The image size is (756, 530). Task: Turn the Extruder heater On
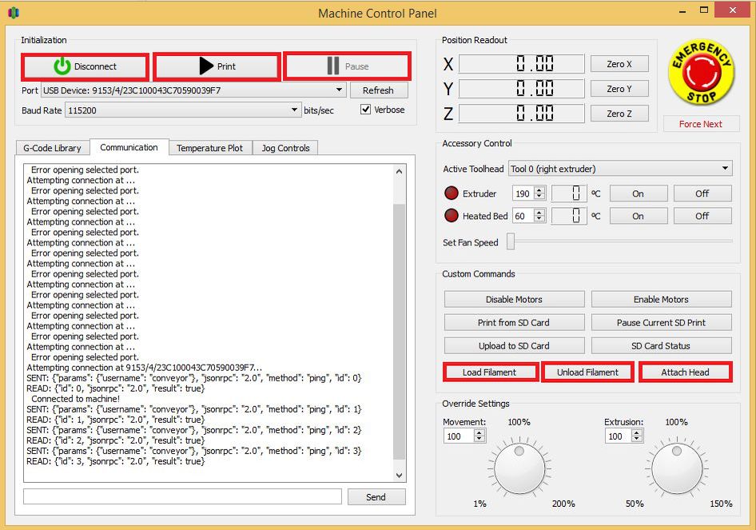tap(639, 193)
